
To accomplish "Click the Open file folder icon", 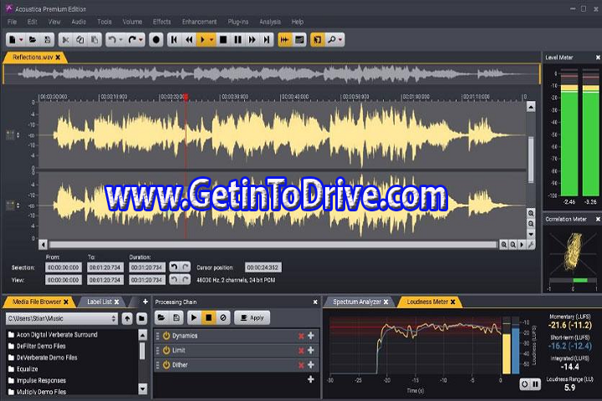I will pyautogui.click(x=33, y=39).
